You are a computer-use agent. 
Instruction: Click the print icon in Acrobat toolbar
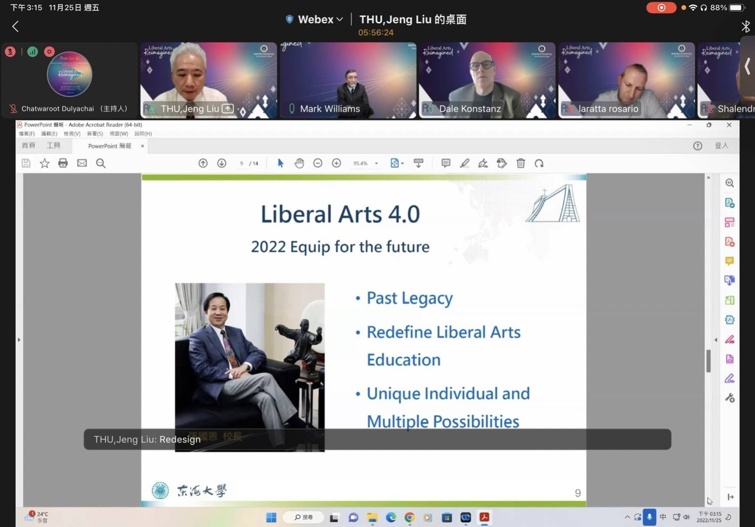63,163
